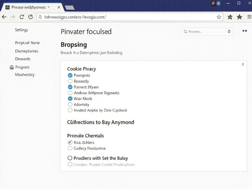Viewport: 252px width, 189px height.
Task: Click the Pinvater foculsed page title
Action: 86,31
